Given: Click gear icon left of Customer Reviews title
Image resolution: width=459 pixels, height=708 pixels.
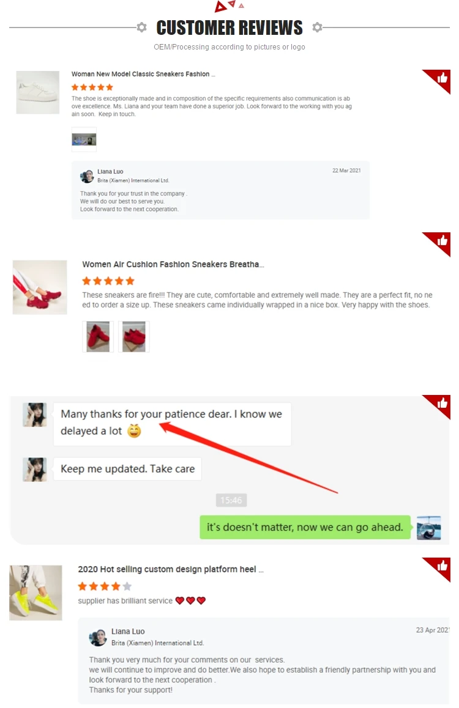Looking at the screenshot, I should (142, 27).
